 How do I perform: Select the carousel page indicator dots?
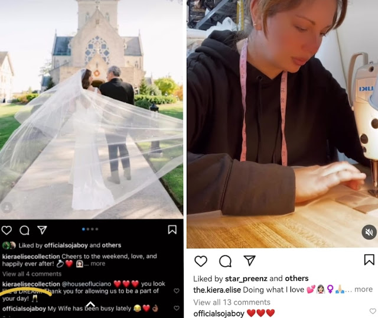pyautogui.click(x=90, y=229)
